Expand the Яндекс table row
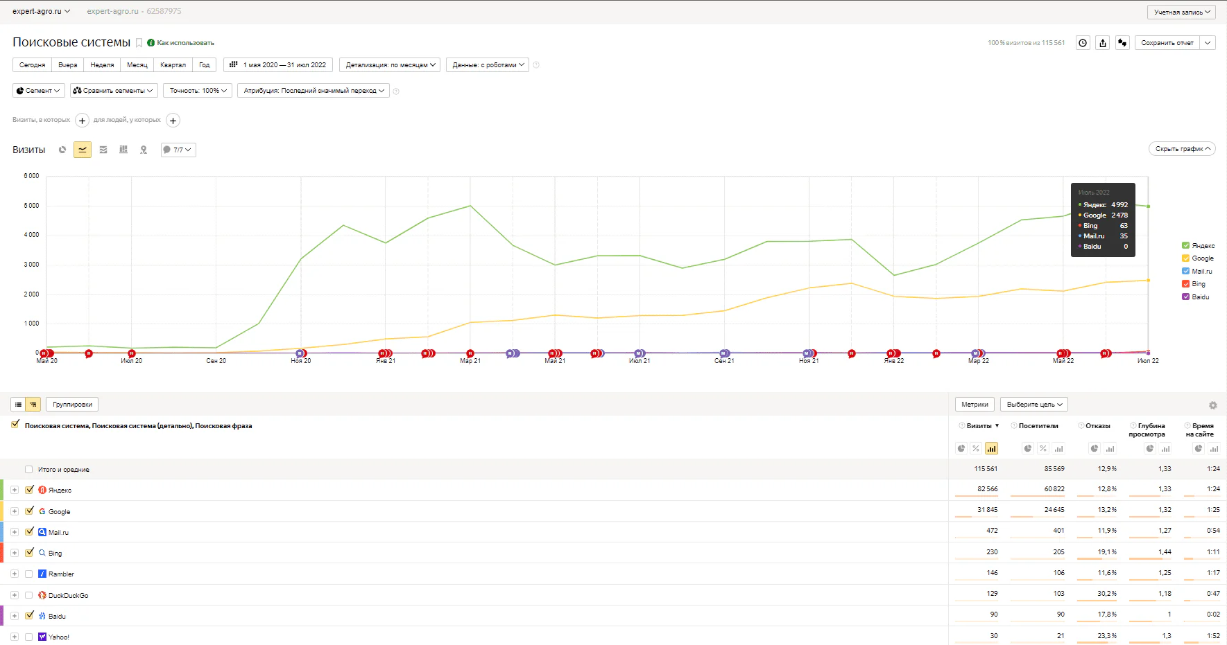The image size is (1227, 645). 14,490
